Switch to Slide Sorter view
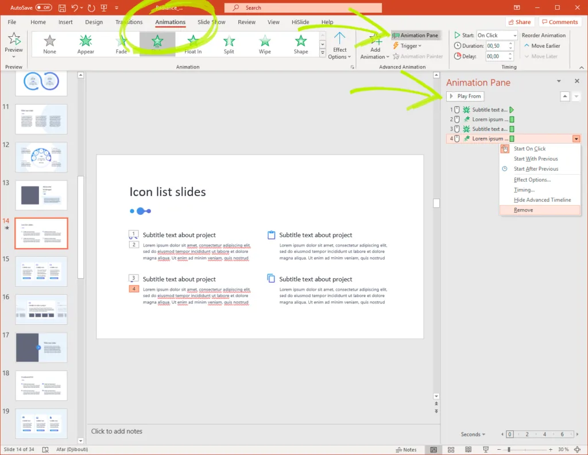This screenshot has width=588, height=455. point(451,449)
